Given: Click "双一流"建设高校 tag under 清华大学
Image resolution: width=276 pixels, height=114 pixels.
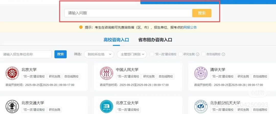Looking at the screenshot, I should (x=223, y=77).
